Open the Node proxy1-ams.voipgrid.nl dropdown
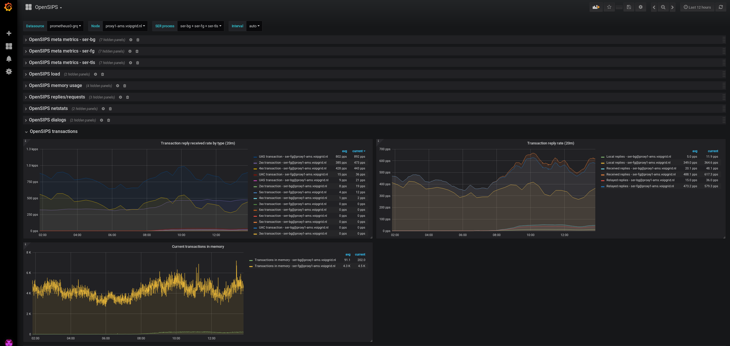 click(x=125, y=26)
